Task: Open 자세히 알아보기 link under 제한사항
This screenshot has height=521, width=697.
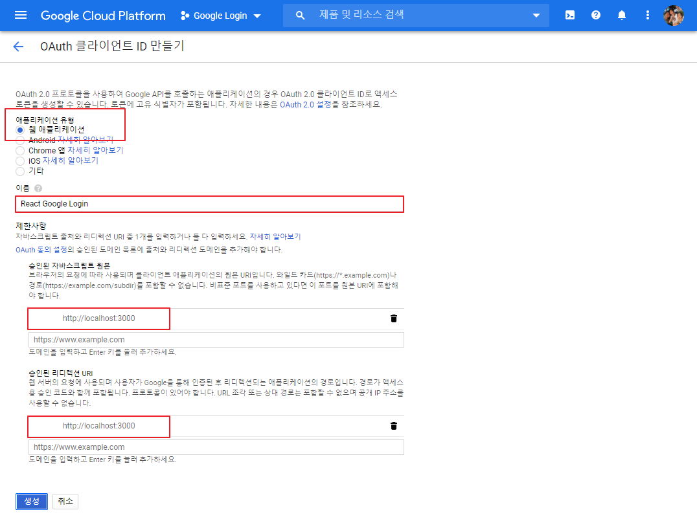Action: click(x=275, y=237)
